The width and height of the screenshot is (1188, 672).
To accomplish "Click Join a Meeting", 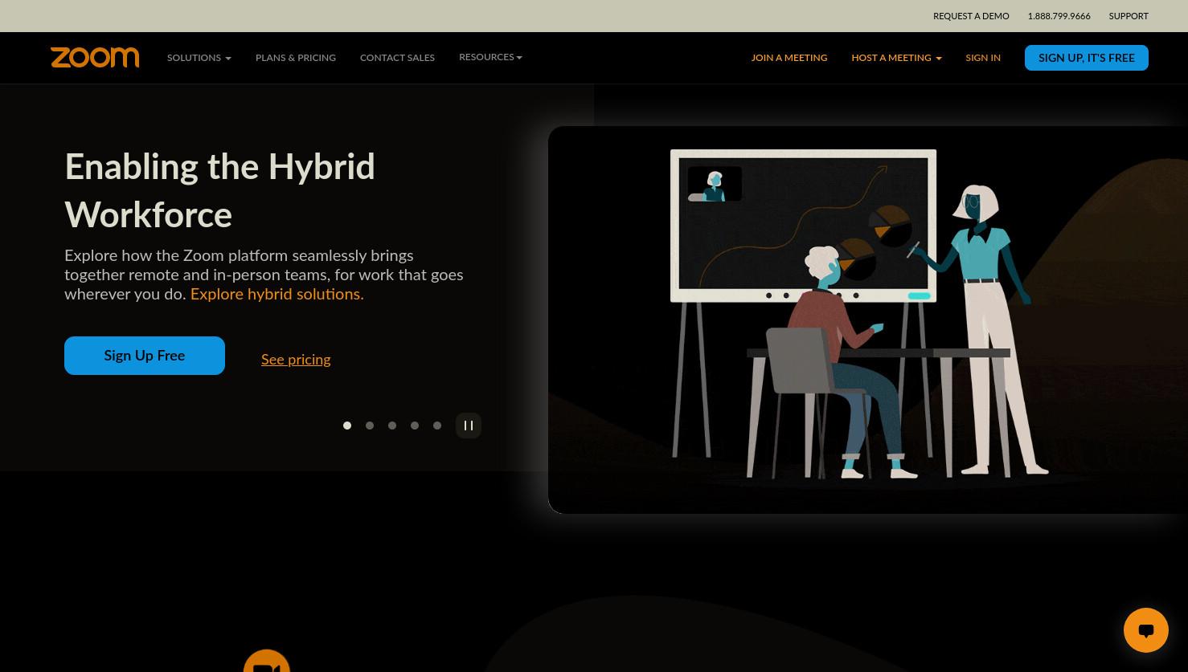I will (x=789, y=58).
